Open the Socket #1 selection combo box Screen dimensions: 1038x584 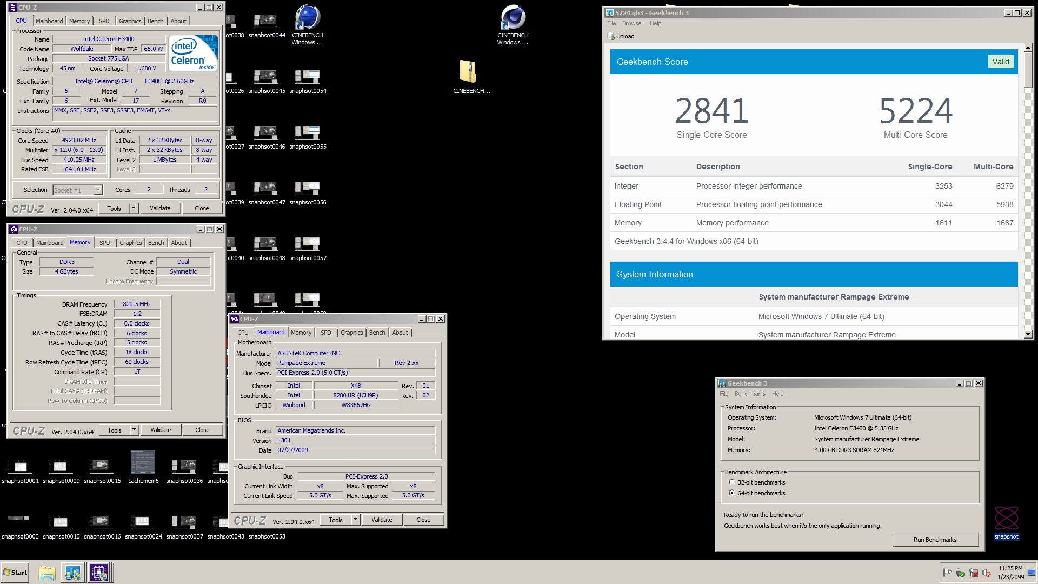pos(77,190)
